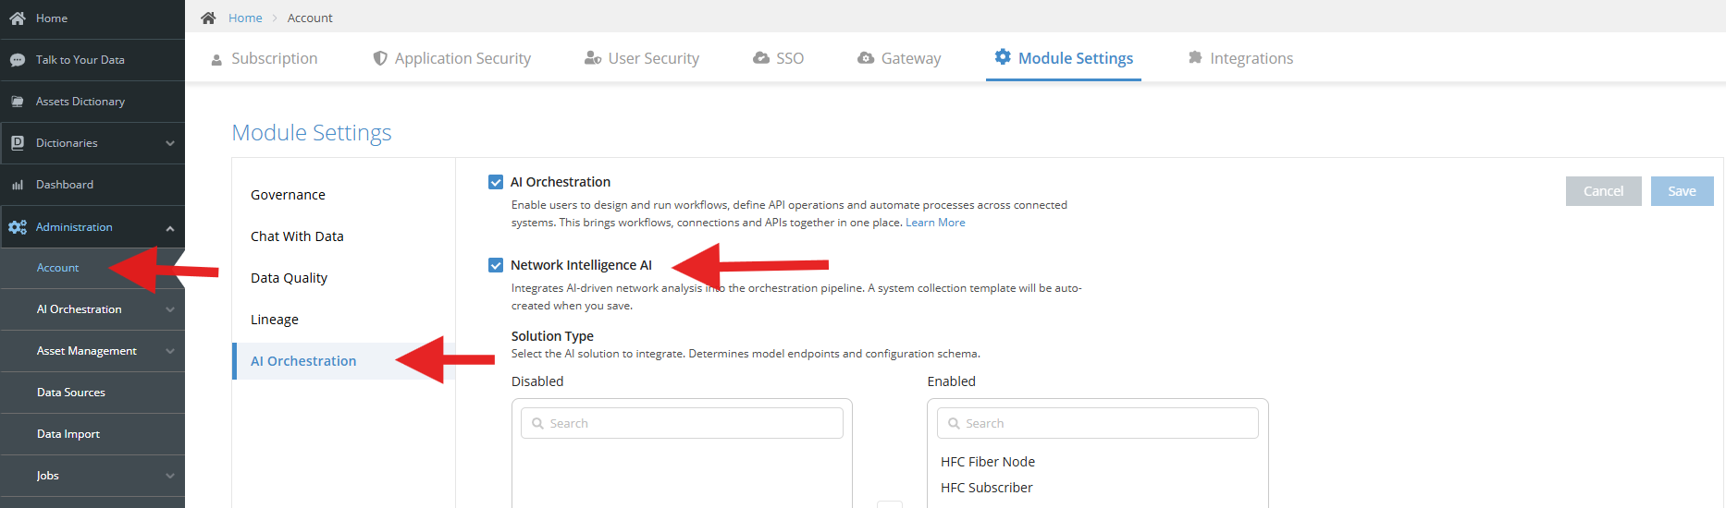Viewport: 1726px width, 508px height.
Task: Select HFC Fiber Node in Enabled list
Action: (x=988, y=462)
